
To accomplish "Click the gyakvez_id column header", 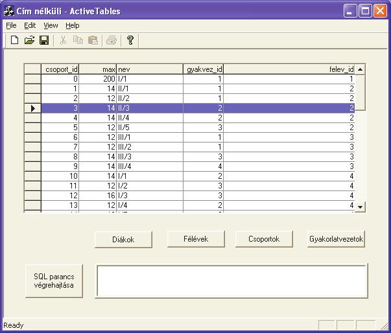I will (x=203, y=69).
